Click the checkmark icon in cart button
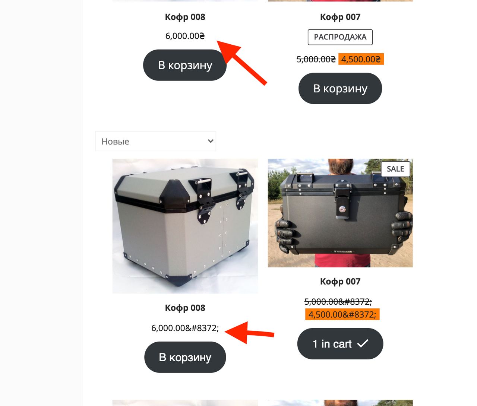 click(363, 343)
